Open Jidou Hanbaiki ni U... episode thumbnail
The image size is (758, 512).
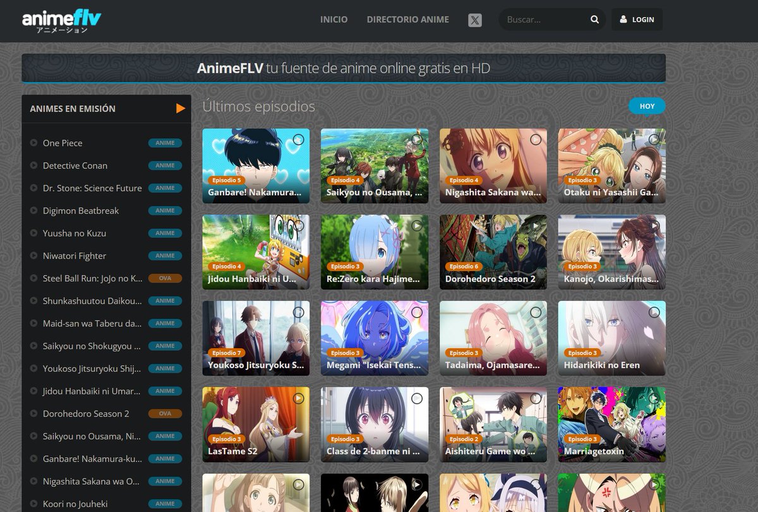click(x=256, y=252)
